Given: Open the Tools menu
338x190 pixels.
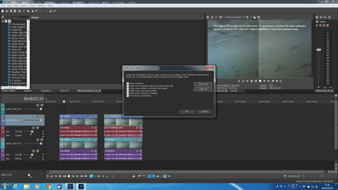Looking at the screenshot, I should pos(32,6).
